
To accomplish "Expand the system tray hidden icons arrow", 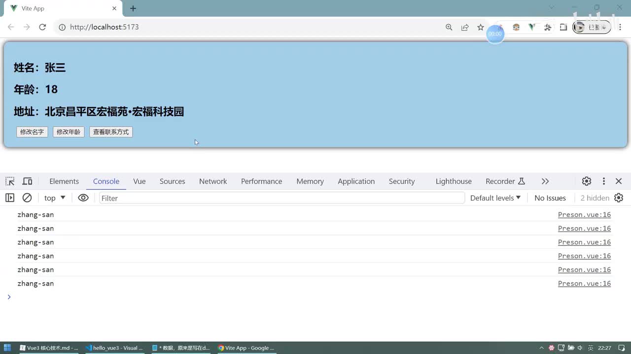I will pyautogui.click(x=541, y=348).
